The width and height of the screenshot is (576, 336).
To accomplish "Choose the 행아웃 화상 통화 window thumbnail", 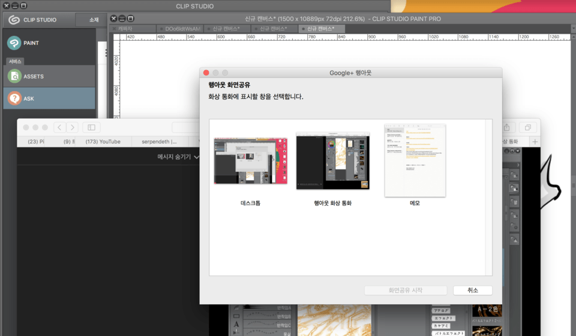I will 332,160.
